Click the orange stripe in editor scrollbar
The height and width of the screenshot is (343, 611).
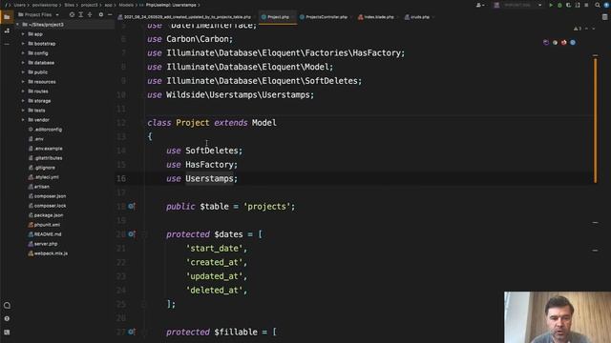(x=595, y=120)
